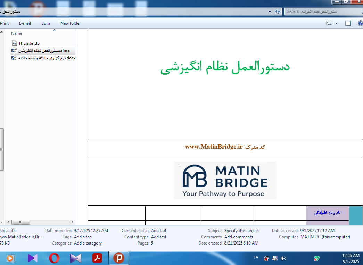Toggle the preview pane button
The image size is (363, 265).
(348, 23)
